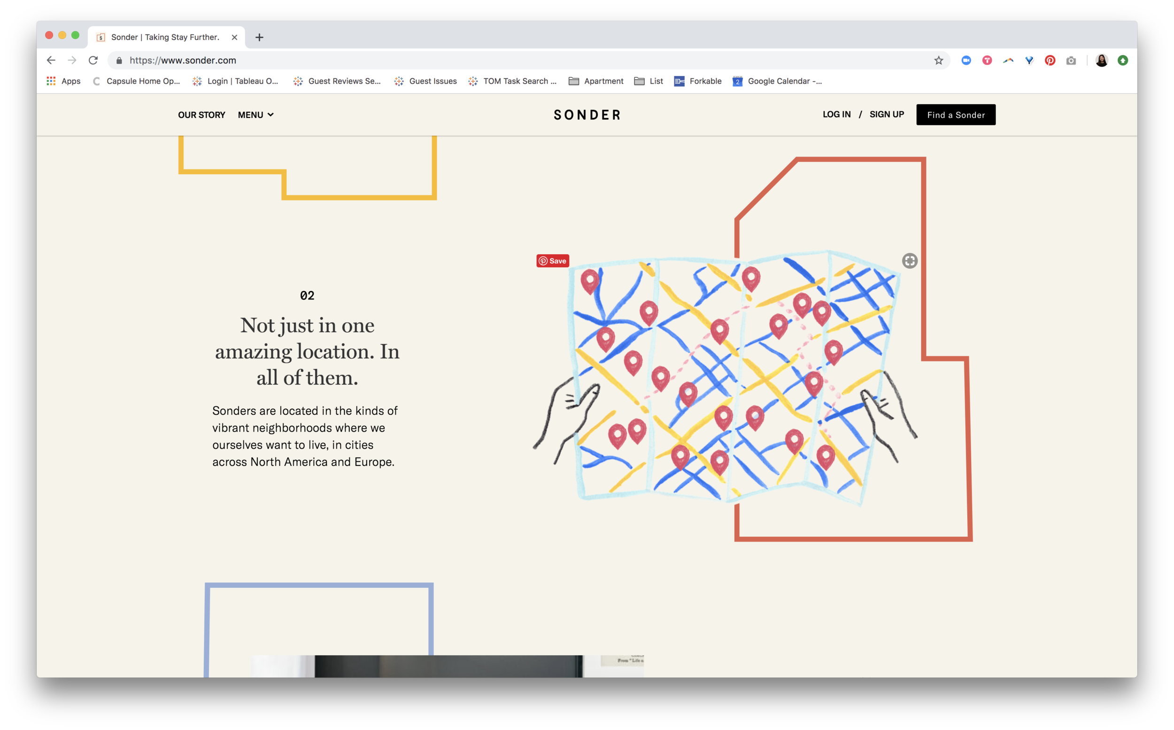Expand the List bookmarks folder
The width and height of the screenshot is (1174, 730).
[649, 81]
